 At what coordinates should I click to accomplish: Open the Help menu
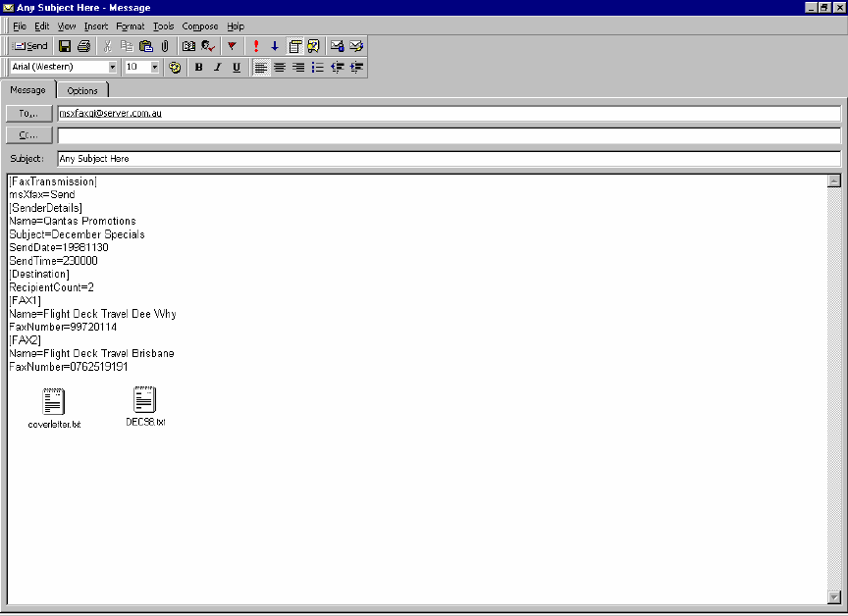(236, 26)
